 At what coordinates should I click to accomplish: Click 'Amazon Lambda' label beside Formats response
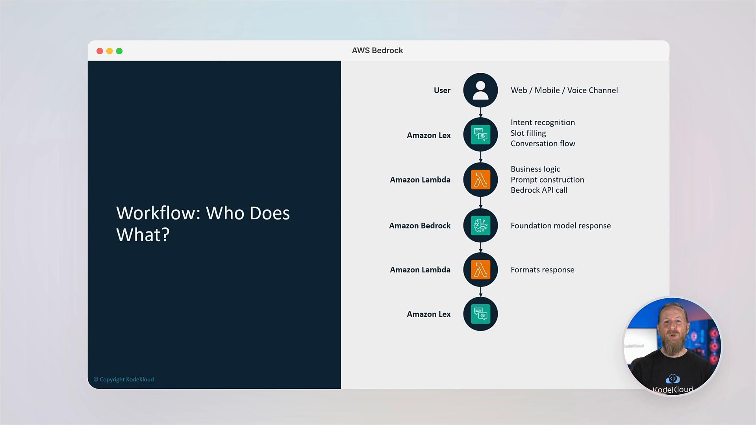(x=420, y=270)
